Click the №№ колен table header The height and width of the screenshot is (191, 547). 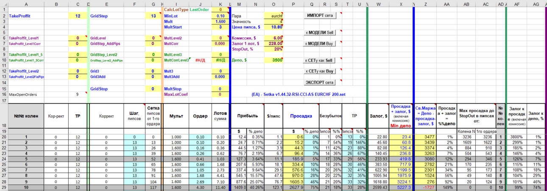[26, 115]
